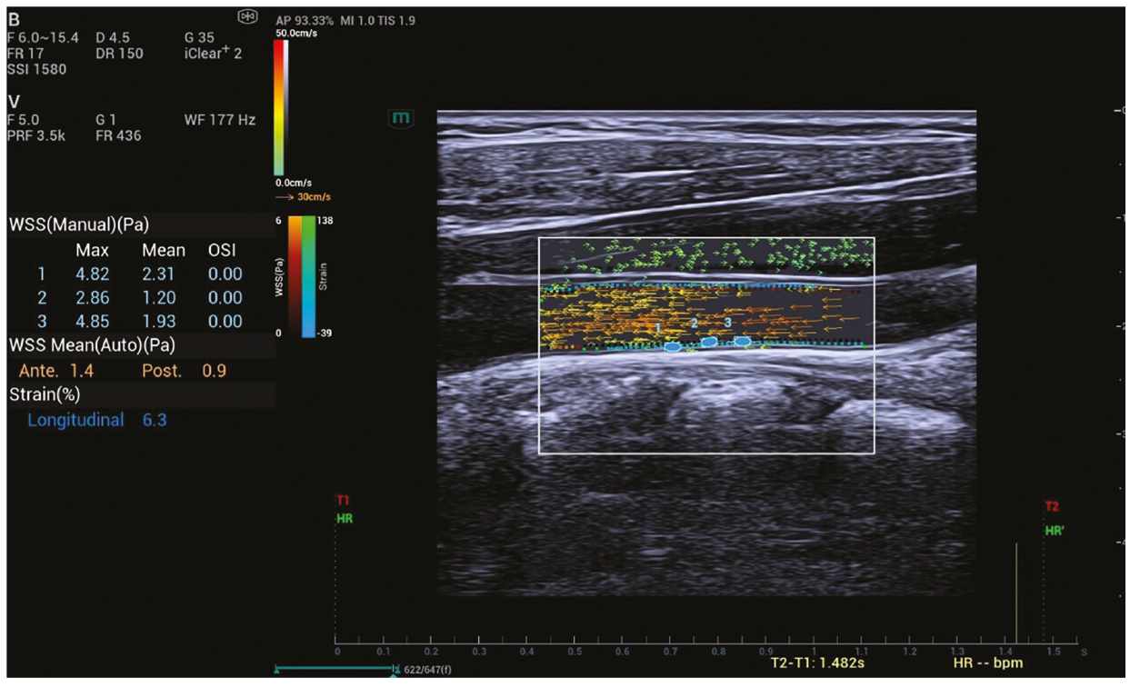Image resolution: width=1130 pixels, height=687 pixels.
Task: Click the D 4.5 depth parameter
Action: click(x=113, y=37)
